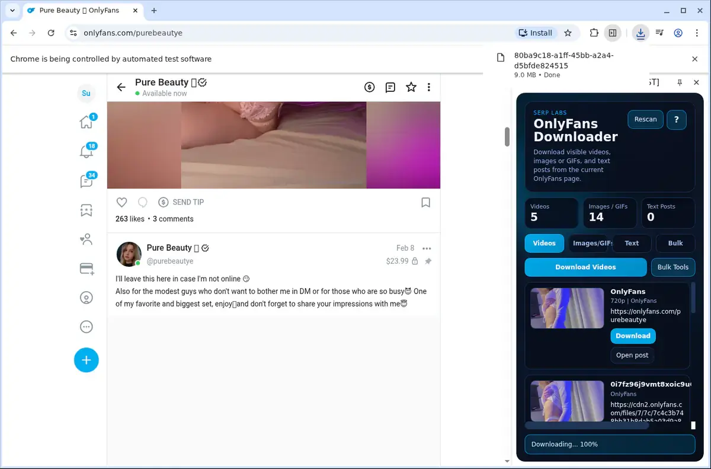Open profile header three-dot menu
Image resolution: width=711 pixels, height=469 pixels.
(429, 87)
